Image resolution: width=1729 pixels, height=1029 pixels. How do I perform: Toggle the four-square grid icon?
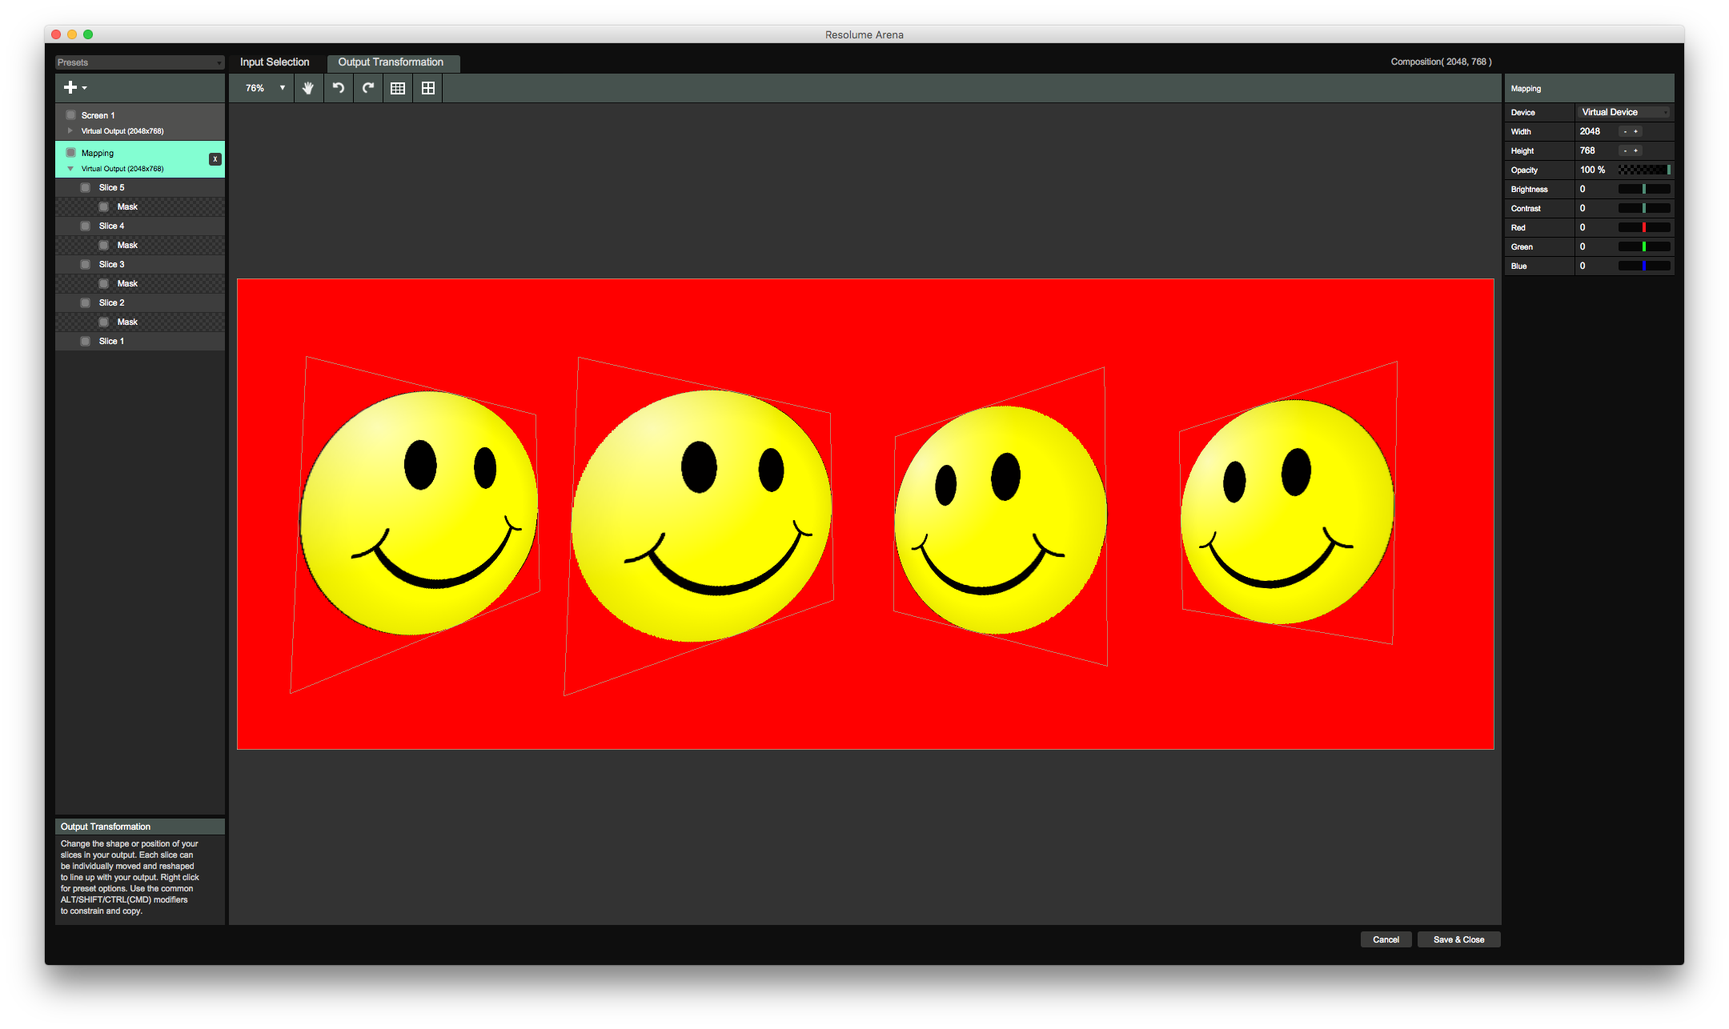coord(428,88)
